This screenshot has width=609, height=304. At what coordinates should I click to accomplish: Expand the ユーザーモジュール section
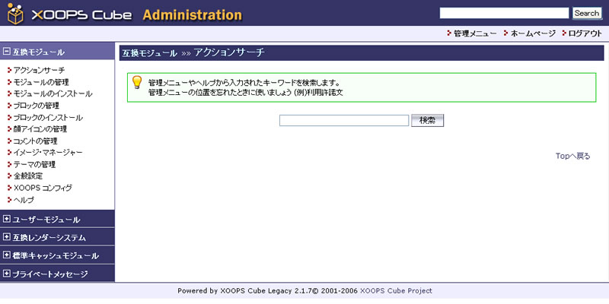[7, 219]
